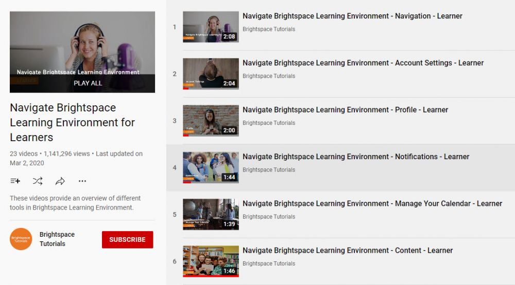Click index number 2 of the playlist
The image size is (515, 285).
[175, 74]
